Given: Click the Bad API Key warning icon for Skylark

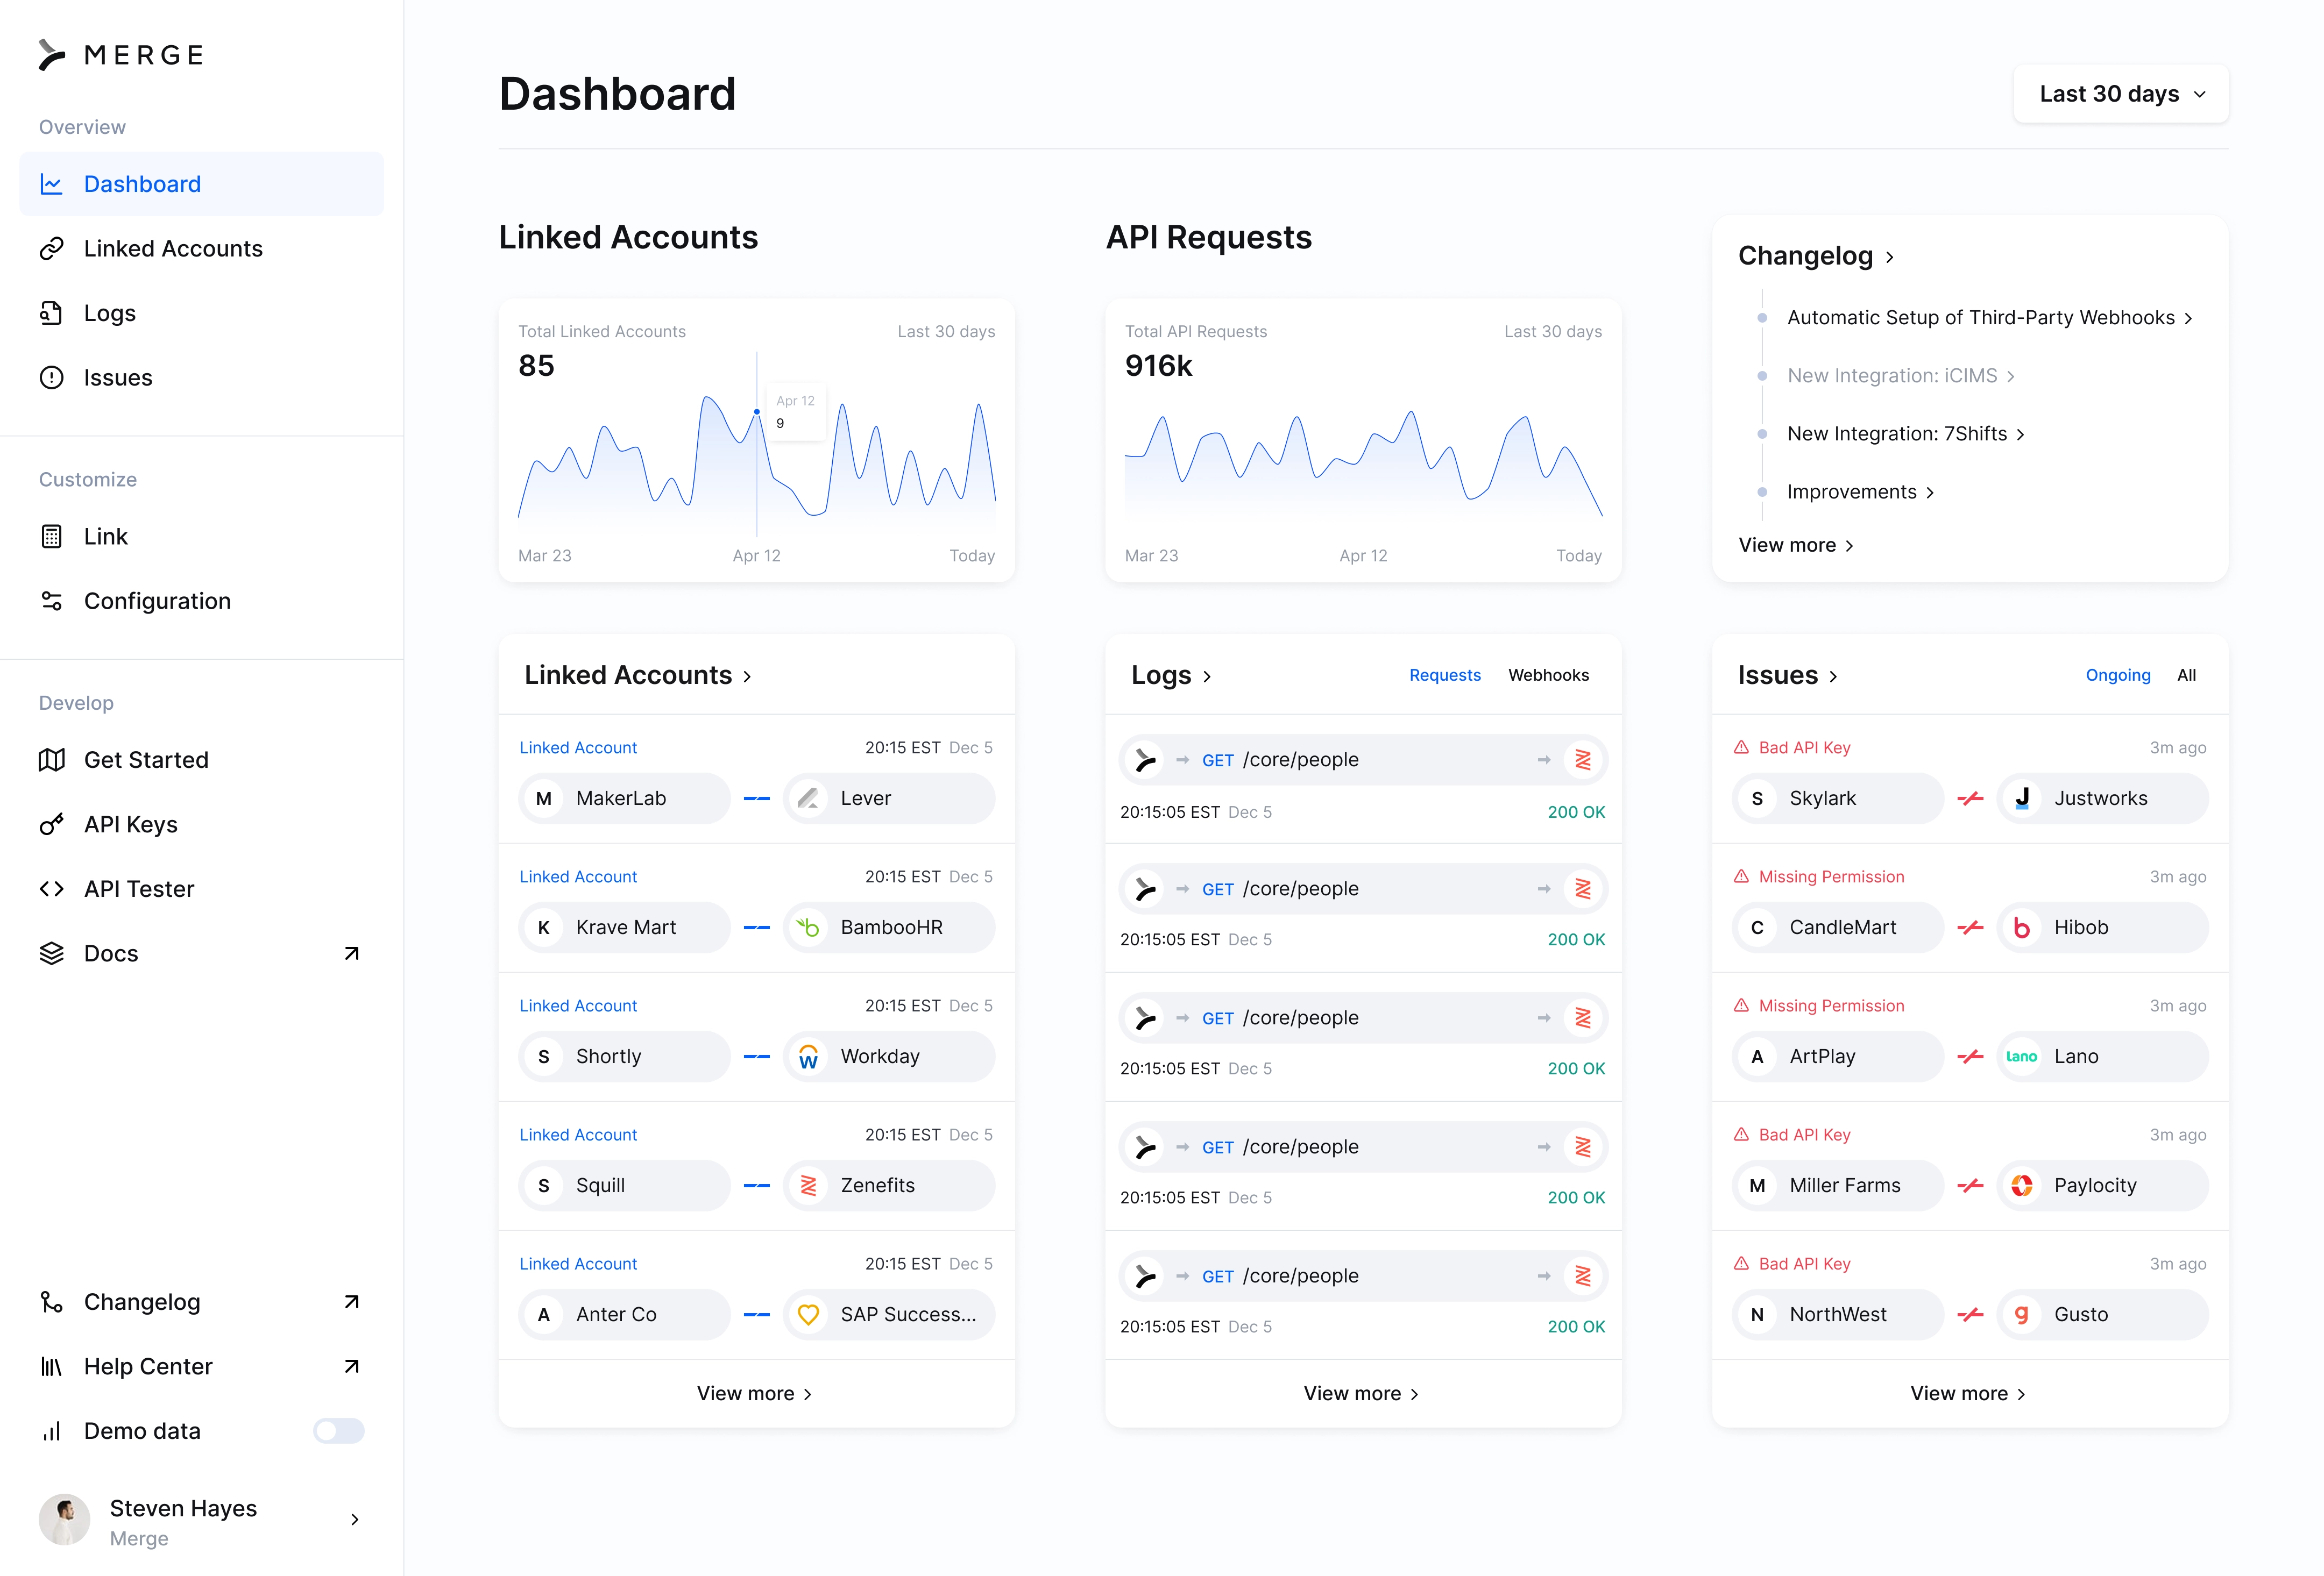Looking at the screenshot, I should coord(1741,747).
